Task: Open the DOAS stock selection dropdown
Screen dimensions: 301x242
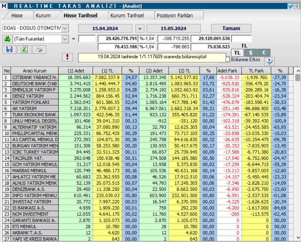Action: (x=65, y=29)
